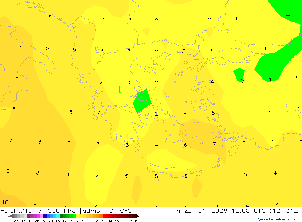Pick the light pink swatch above -30
Image resolution: width=302 pixels, height=222 pixels.
coord(42,216)
